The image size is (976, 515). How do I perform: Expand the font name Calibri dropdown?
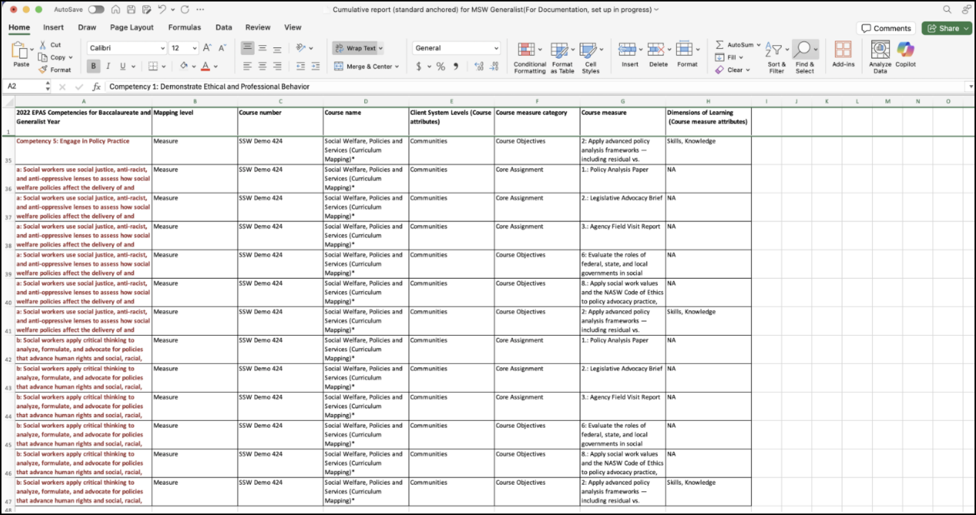pos(163,48)
